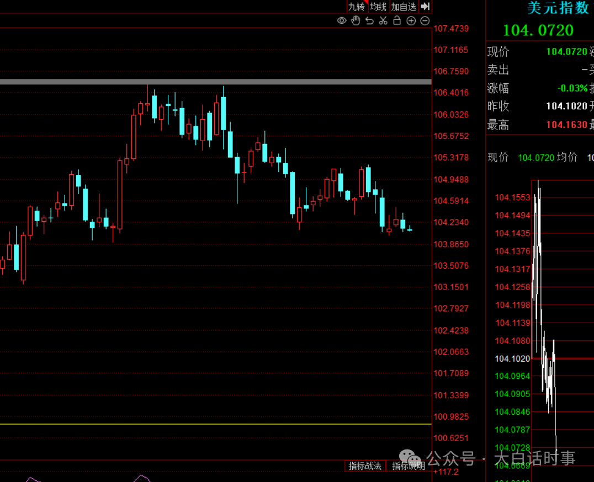Click the 昨收 104.1020 value
This screenshot has height=482, width=594.
567,106
